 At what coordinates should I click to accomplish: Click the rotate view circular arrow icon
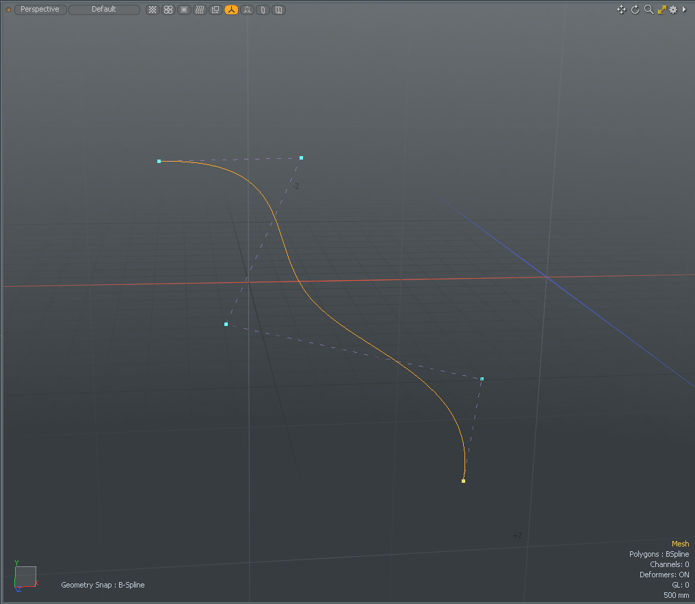tap(635, 10)
